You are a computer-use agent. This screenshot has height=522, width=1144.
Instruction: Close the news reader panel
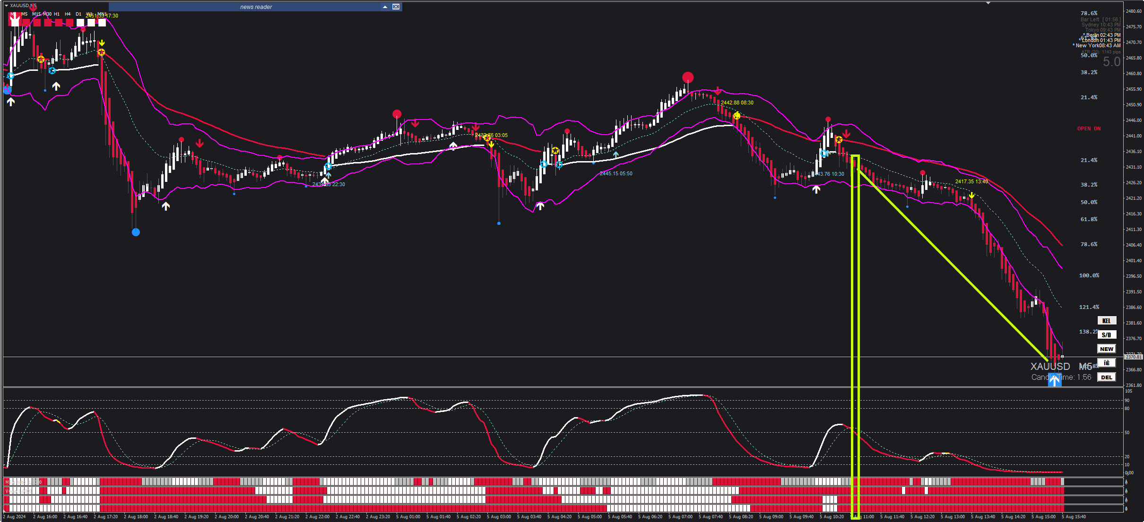[396, 7]
